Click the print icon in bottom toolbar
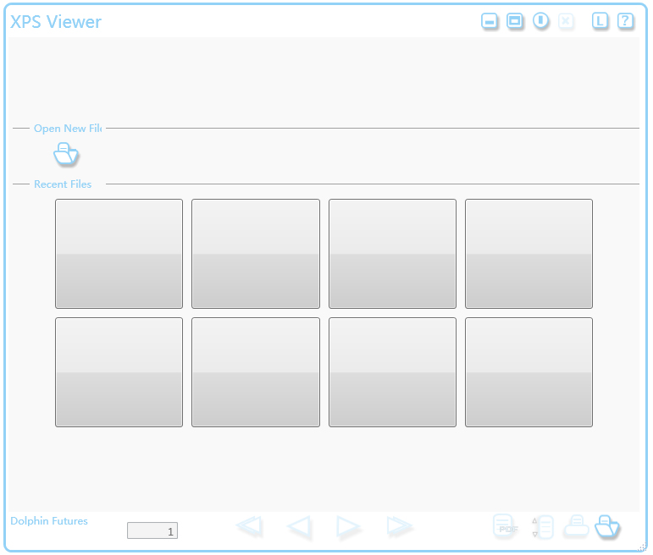The width and height of the screenshot is (653, 555). point(577,526)
